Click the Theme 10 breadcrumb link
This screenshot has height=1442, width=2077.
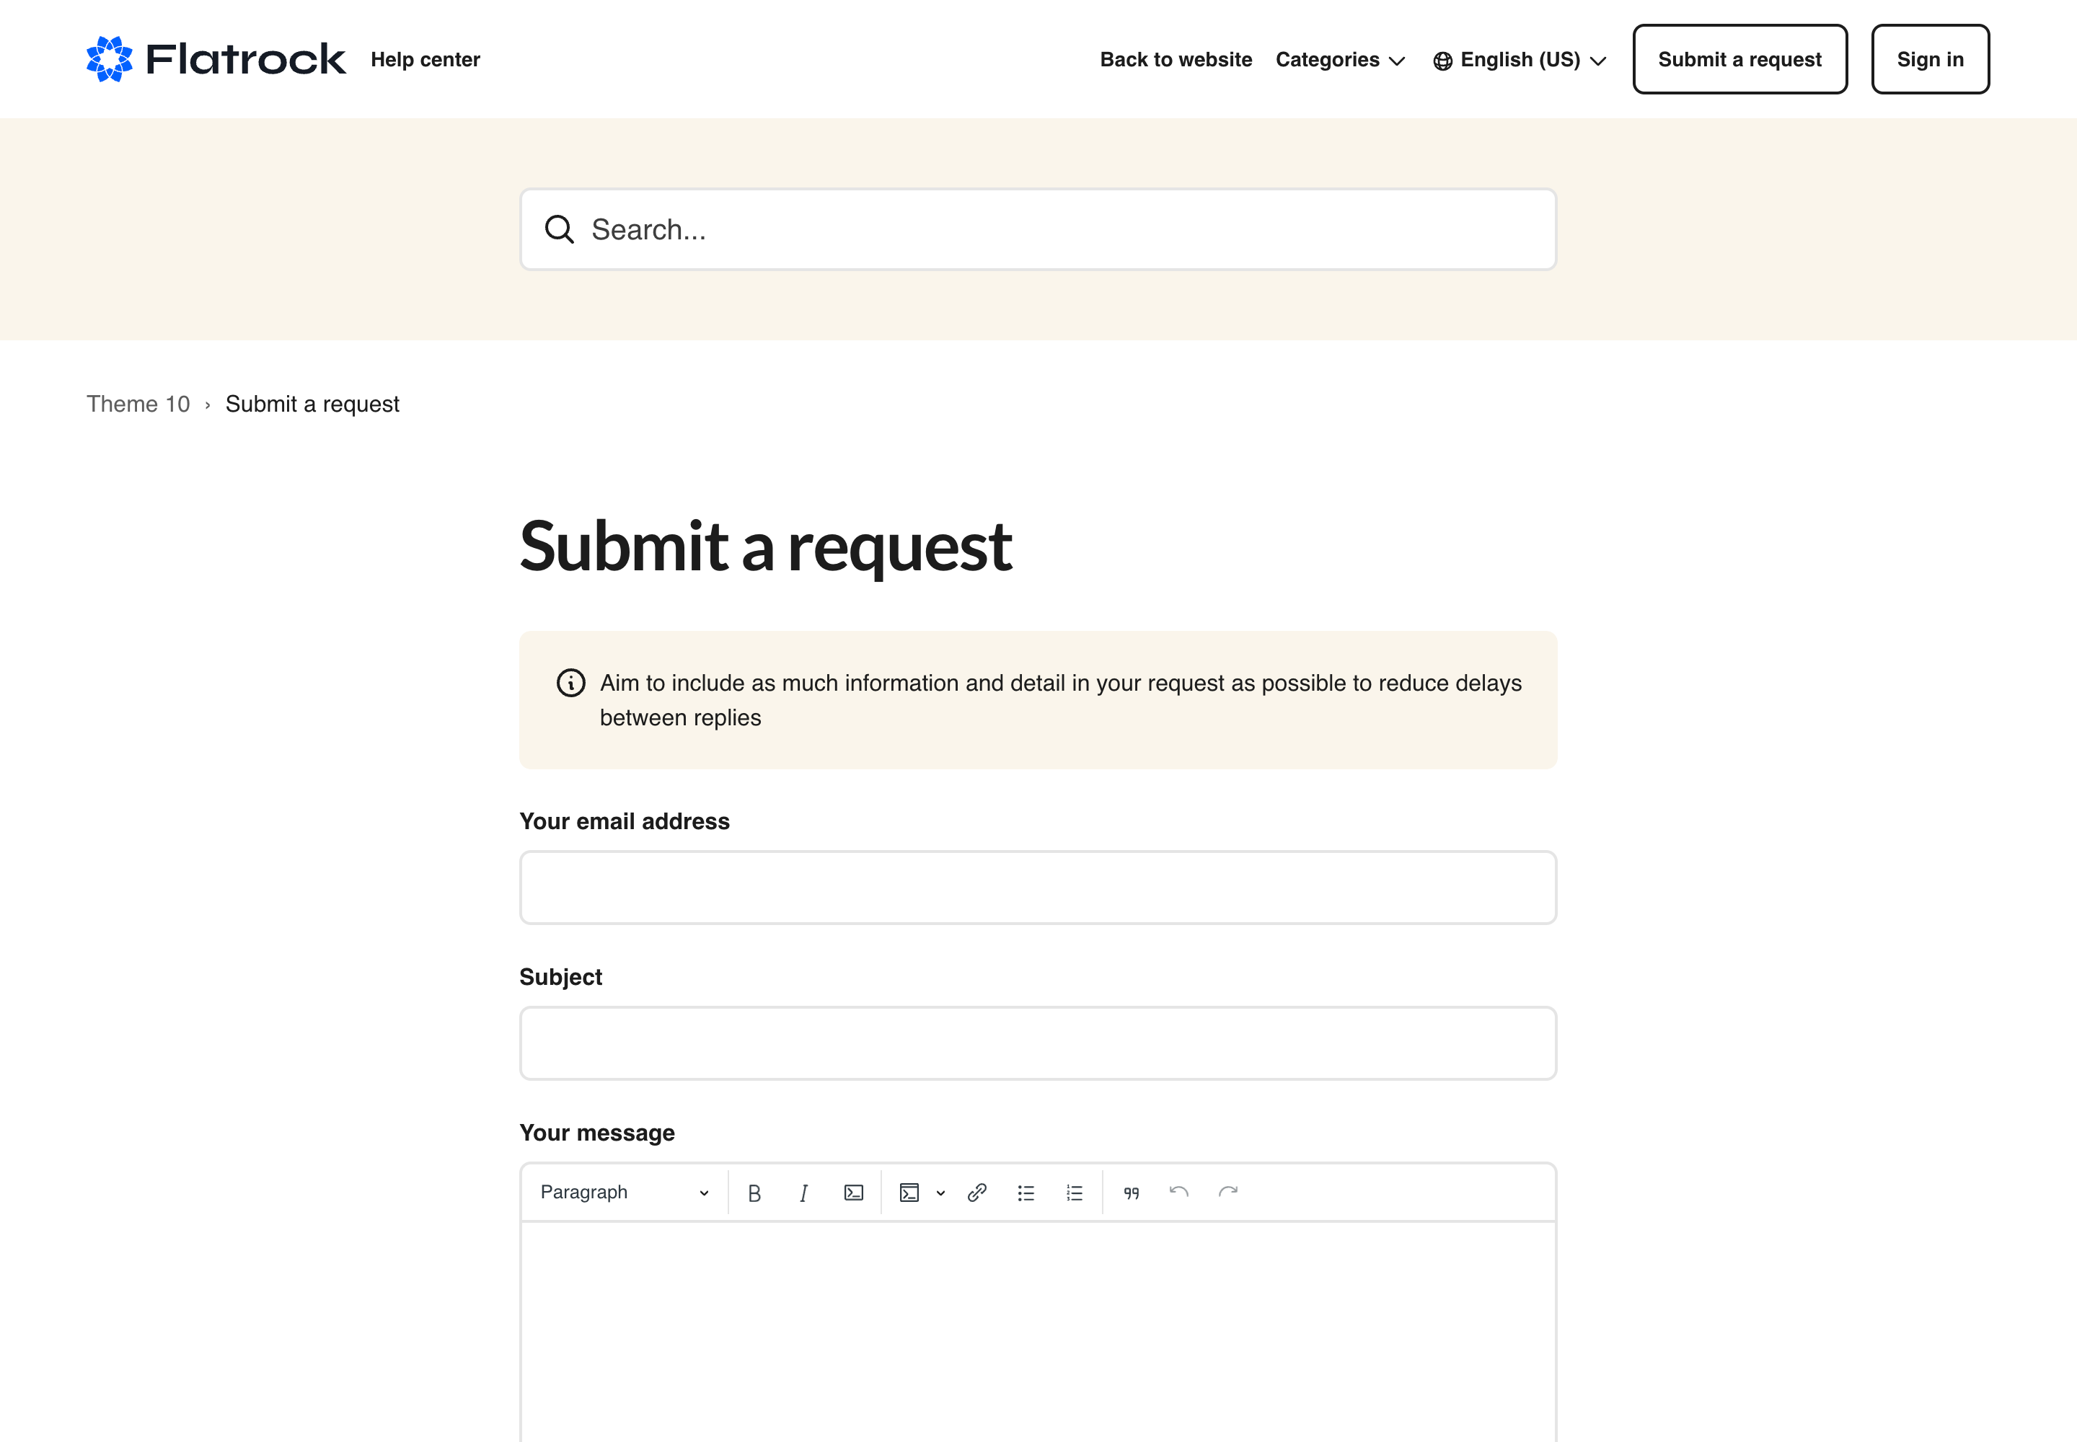click(138, 404)
